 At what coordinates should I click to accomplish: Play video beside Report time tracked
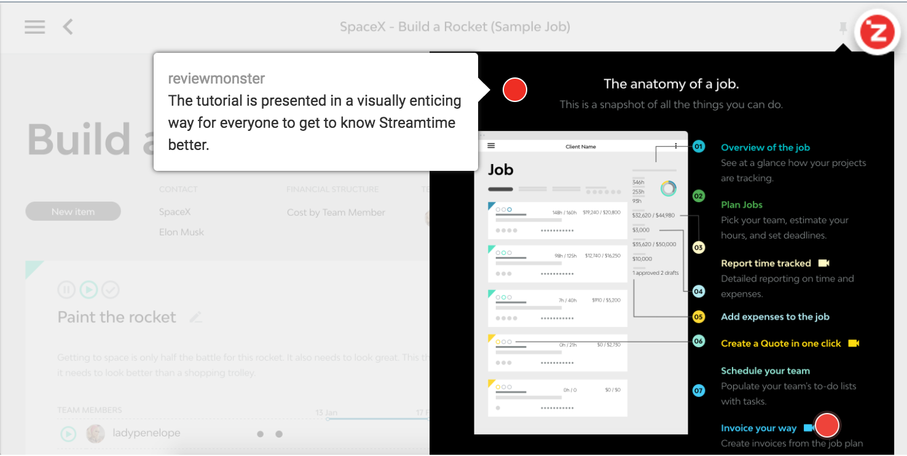click(x=823, y=263)
